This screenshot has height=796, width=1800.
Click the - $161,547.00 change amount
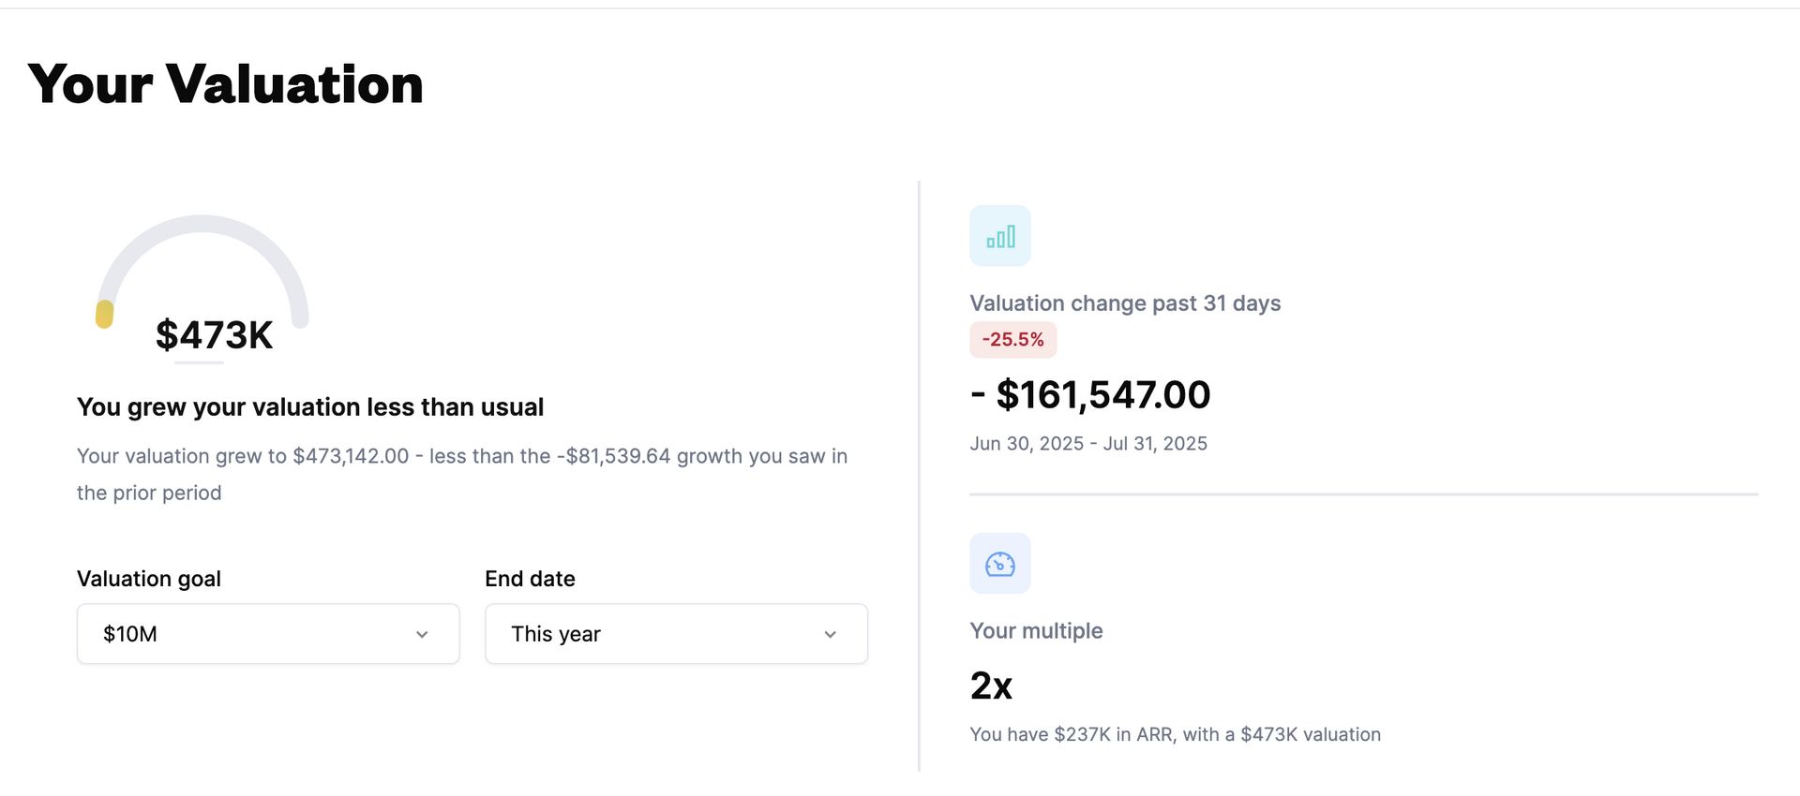click(x=1090, y=394)
